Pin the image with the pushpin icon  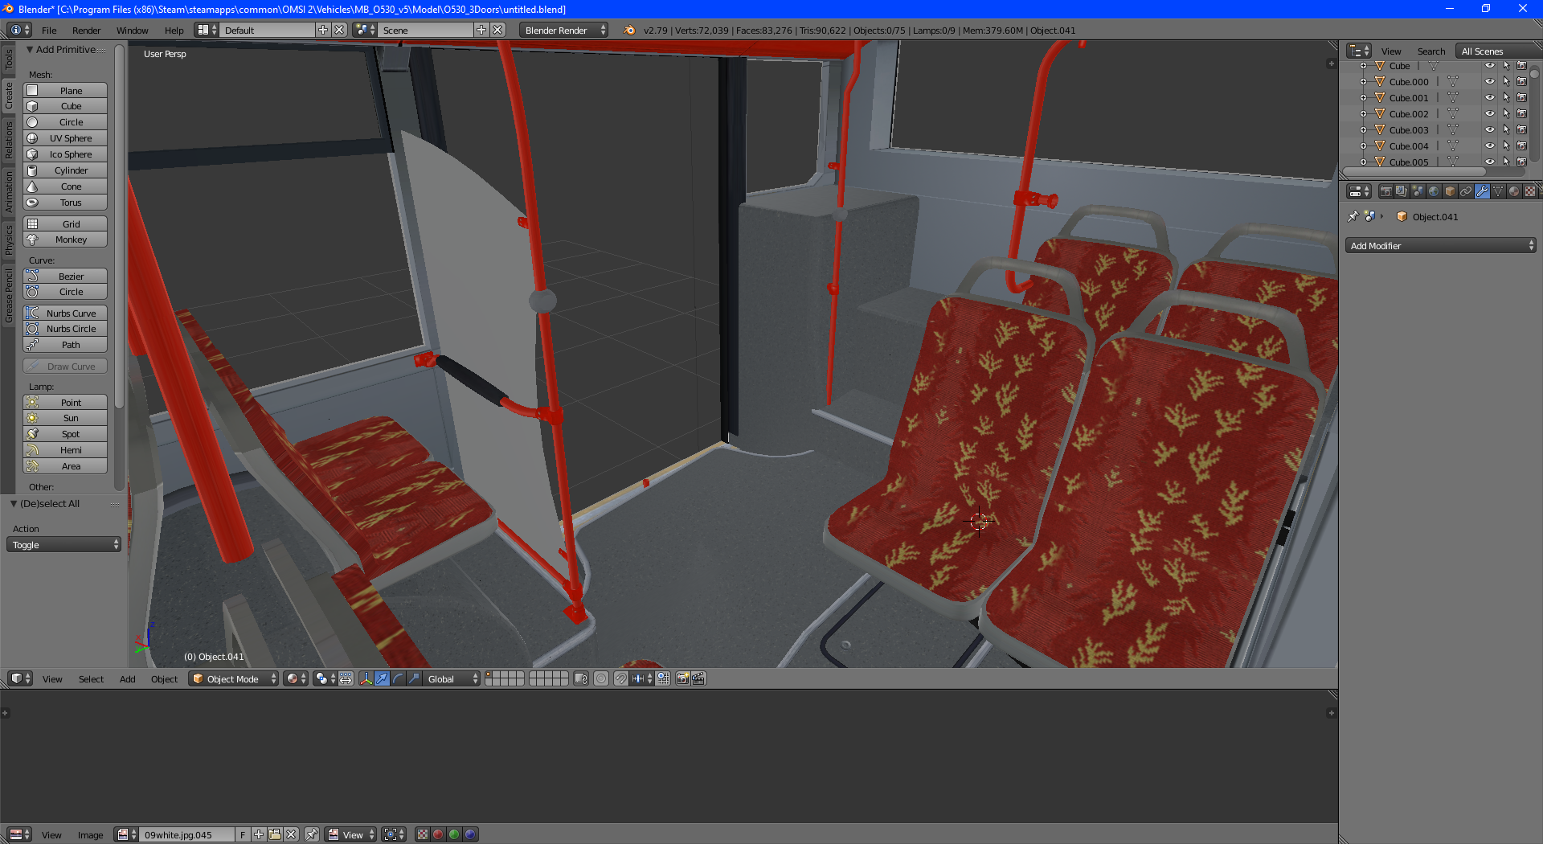pos(312,835)
